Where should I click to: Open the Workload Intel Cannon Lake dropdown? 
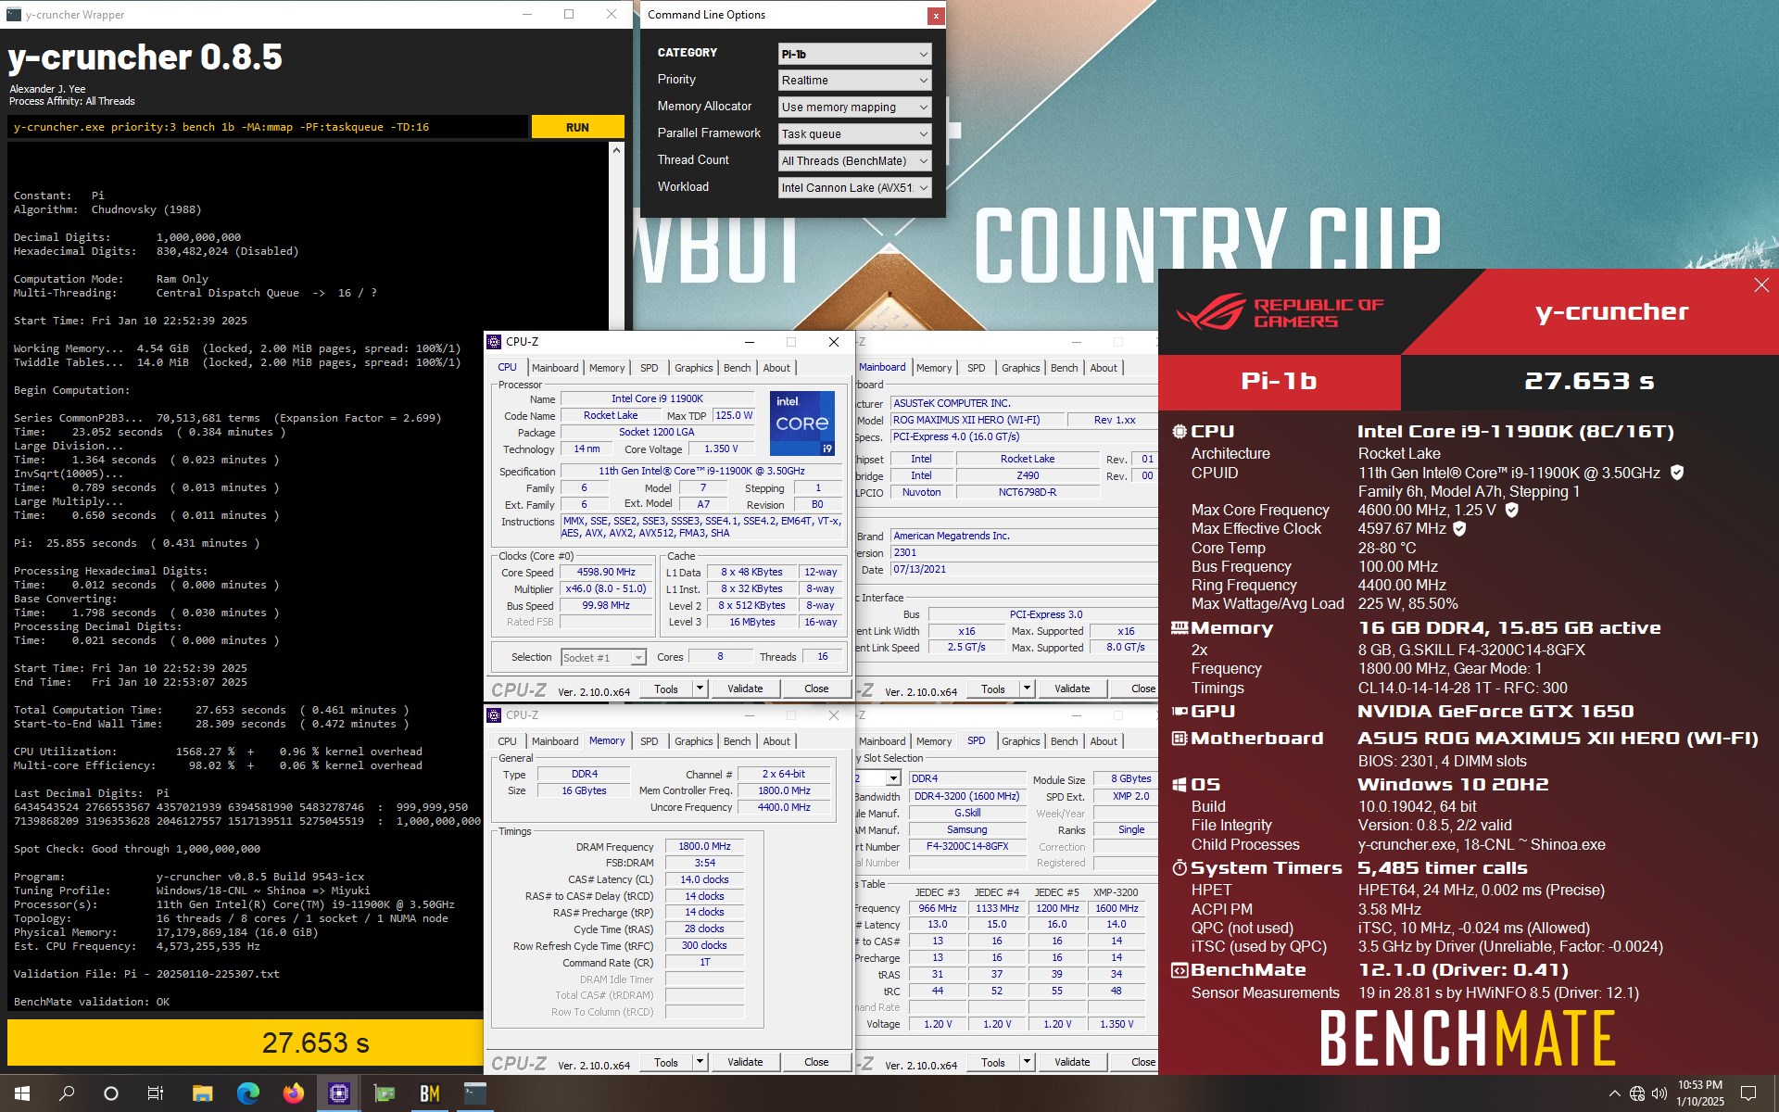854,188
